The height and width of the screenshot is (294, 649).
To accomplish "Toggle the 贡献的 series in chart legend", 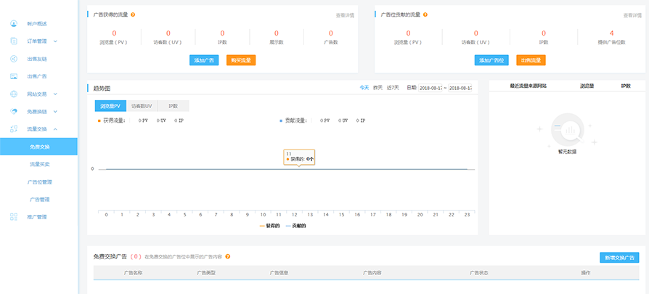I will pos(294,226).
